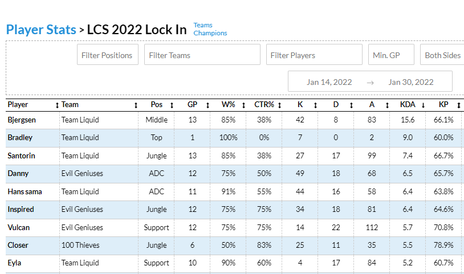This screenshot has height=274, width=464.
Task: Open the Filter Positions dropdown
Action: [x=107, y=55]
